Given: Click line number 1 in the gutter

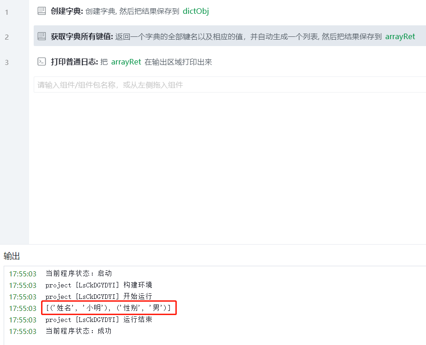Looking at the screenshot, I should (x=7, y=12).
